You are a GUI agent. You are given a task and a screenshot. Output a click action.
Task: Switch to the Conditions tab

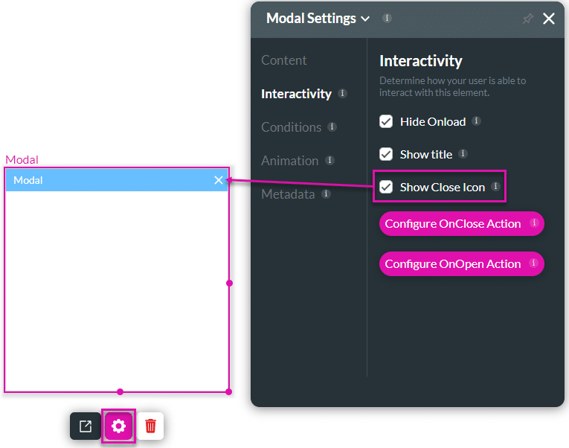[291, 127]
